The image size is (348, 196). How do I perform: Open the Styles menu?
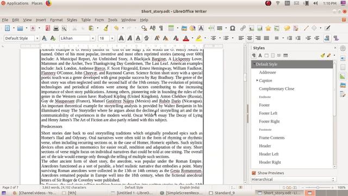(x=72, y=20)
